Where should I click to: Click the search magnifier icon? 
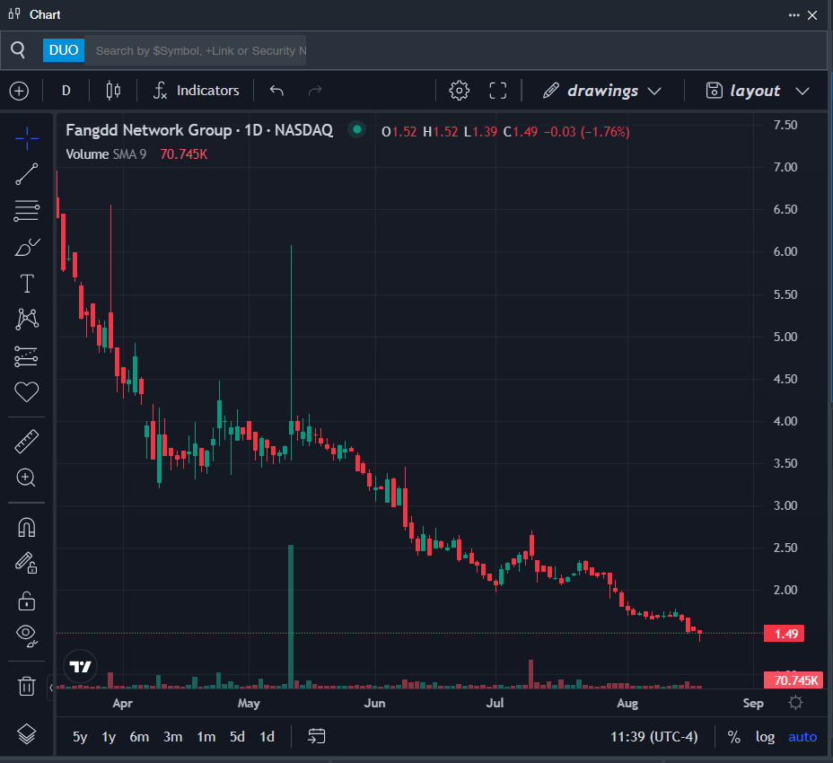coord(18,50)
